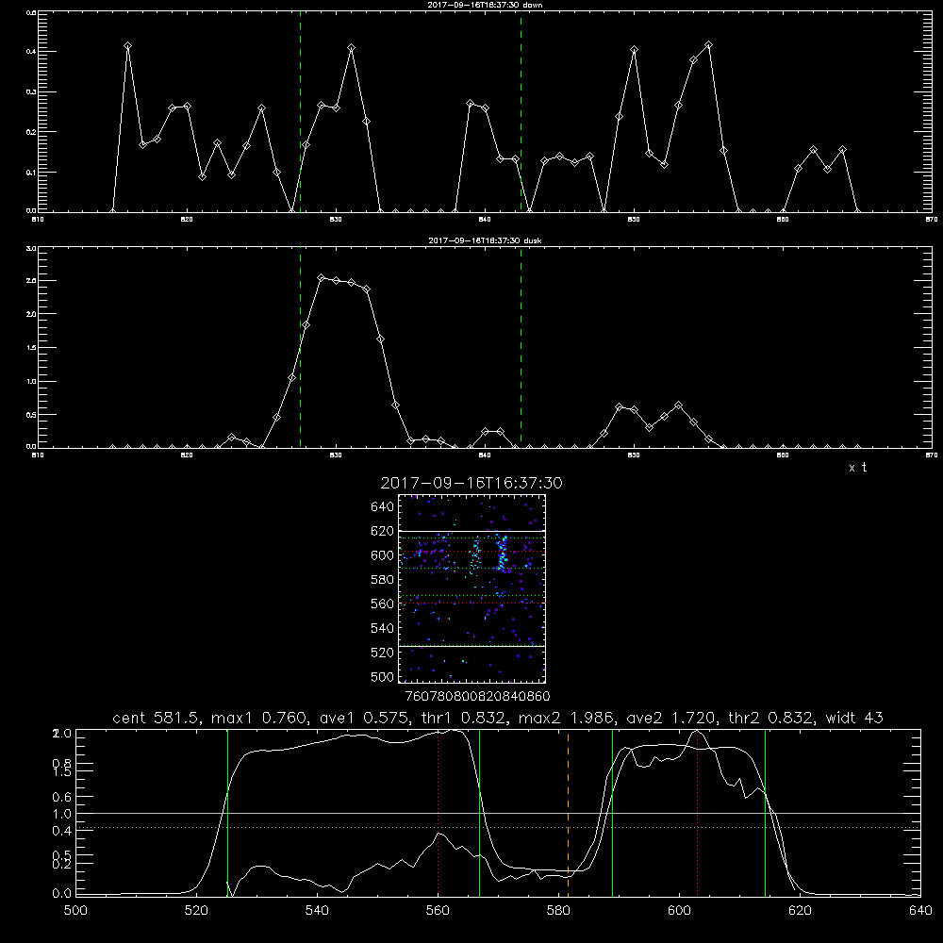The height and width of the screenshot is (943, 943).
Task: Click the '560' tick label on bottom plot x-axis
Action: point(438,911)
